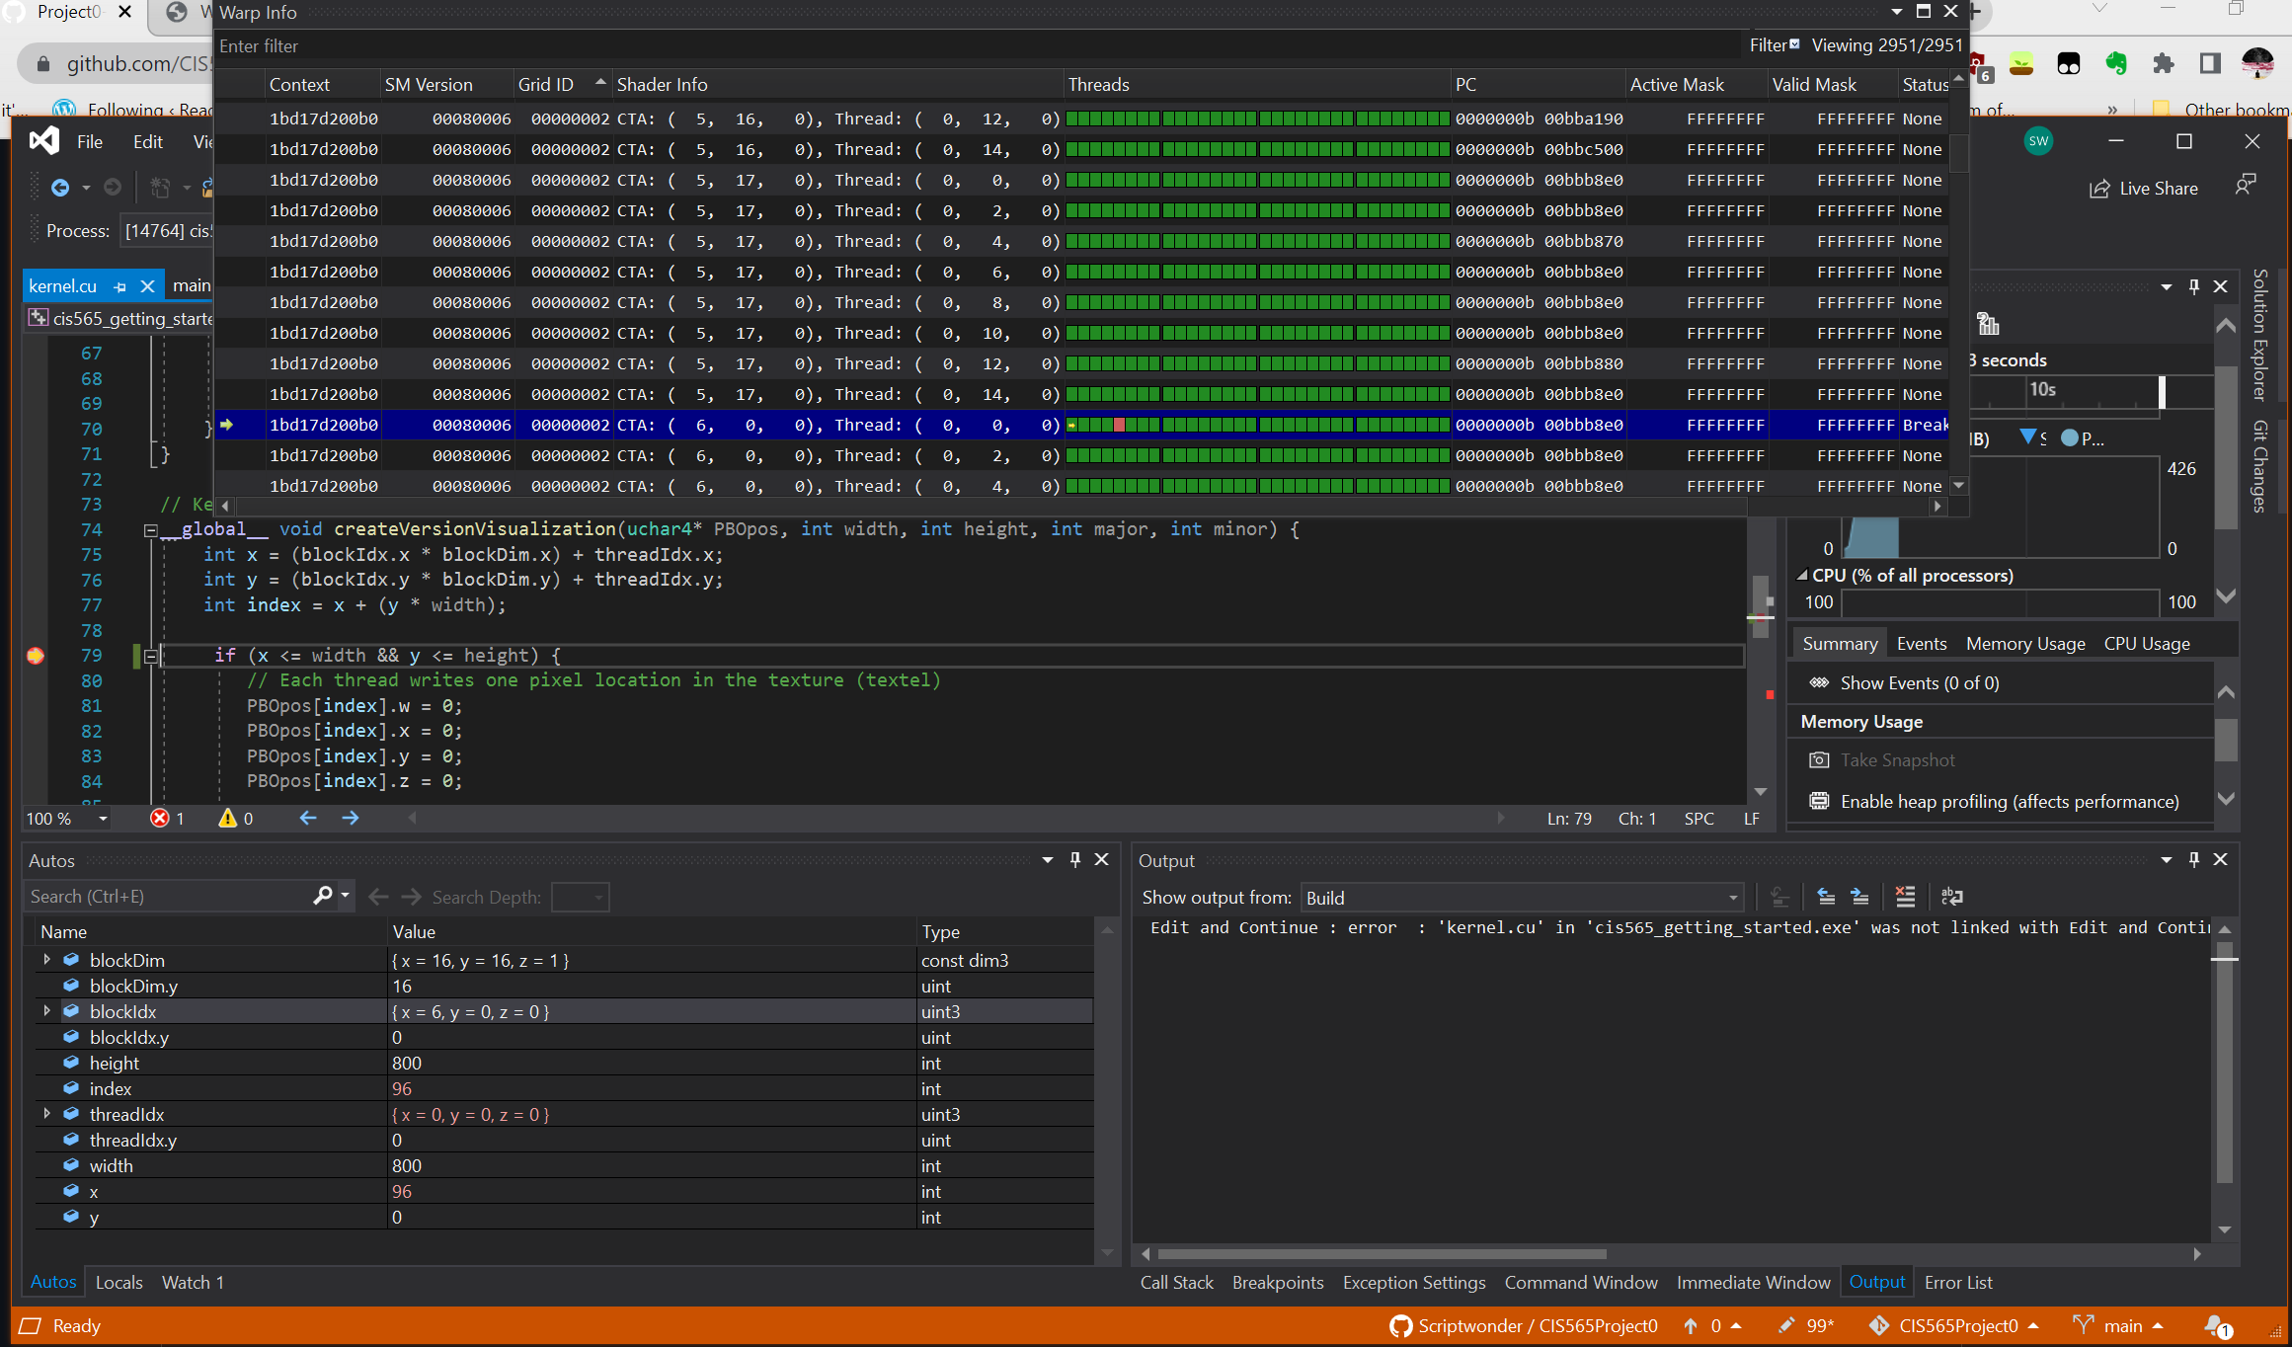The width and height of the screenshot is (2292, 1347).
Task: Pin the Autos panel
Action: pyautogui.click(x=1075, y=860)
